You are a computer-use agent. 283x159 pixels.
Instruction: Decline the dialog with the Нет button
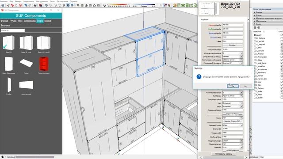click(x=246, y=86)
